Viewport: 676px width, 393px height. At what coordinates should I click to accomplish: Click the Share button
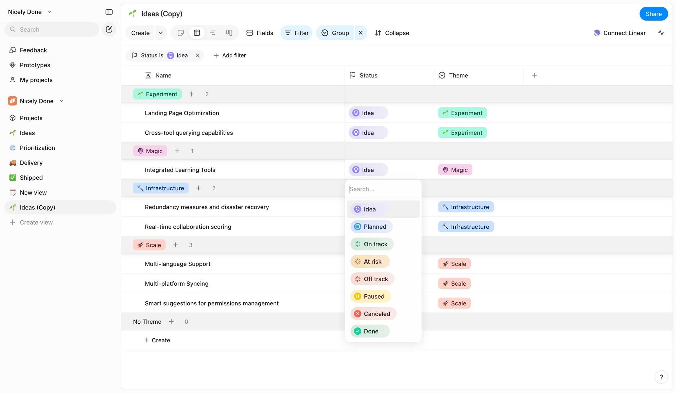coord(653,14)
